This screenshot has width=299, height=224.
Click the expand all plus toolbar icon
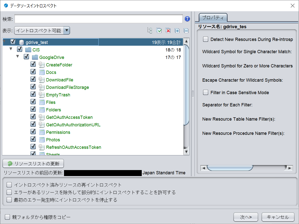point(177,30)
